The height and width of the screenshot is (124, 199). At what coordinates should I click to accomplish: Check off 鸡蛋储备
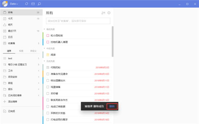(48, 87)
